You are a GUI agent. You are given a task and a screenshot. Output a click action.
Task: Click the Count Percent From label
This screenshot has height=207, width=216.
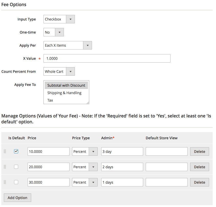[x=19, y=72]
